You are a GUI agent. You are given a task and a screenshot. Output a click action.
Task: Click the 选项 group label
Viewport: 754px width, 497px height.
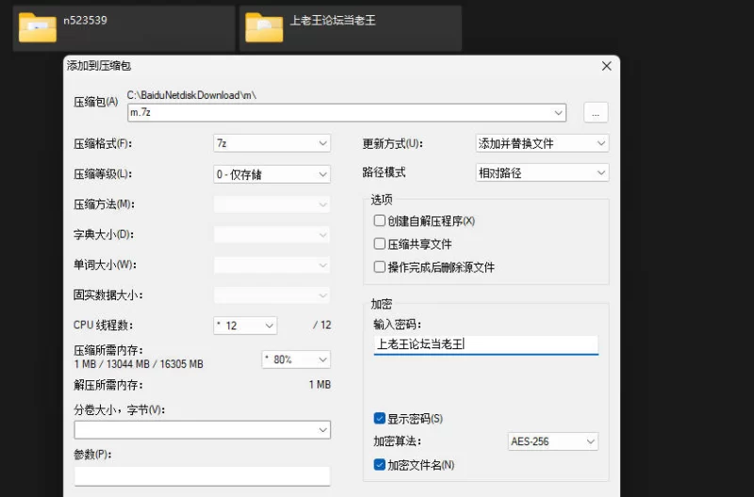382,200
